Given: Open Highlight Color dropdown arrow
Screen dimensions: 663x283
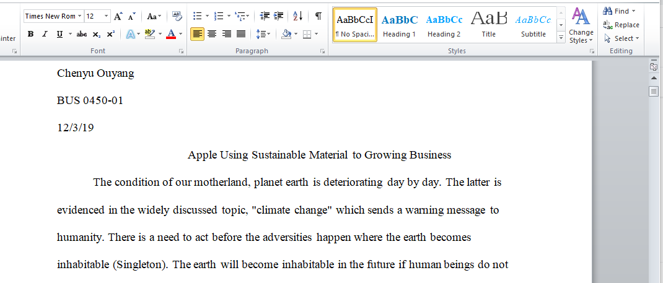Looking at the screenshot, I should pos(160,34).
